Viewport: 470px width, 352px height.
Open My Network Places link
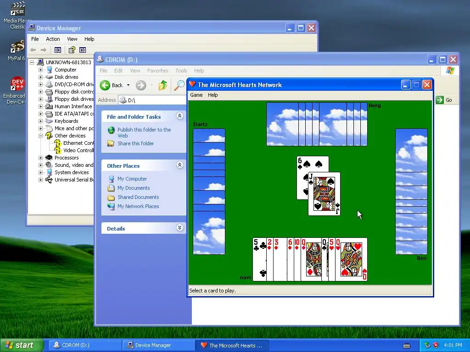click(138, 206)
